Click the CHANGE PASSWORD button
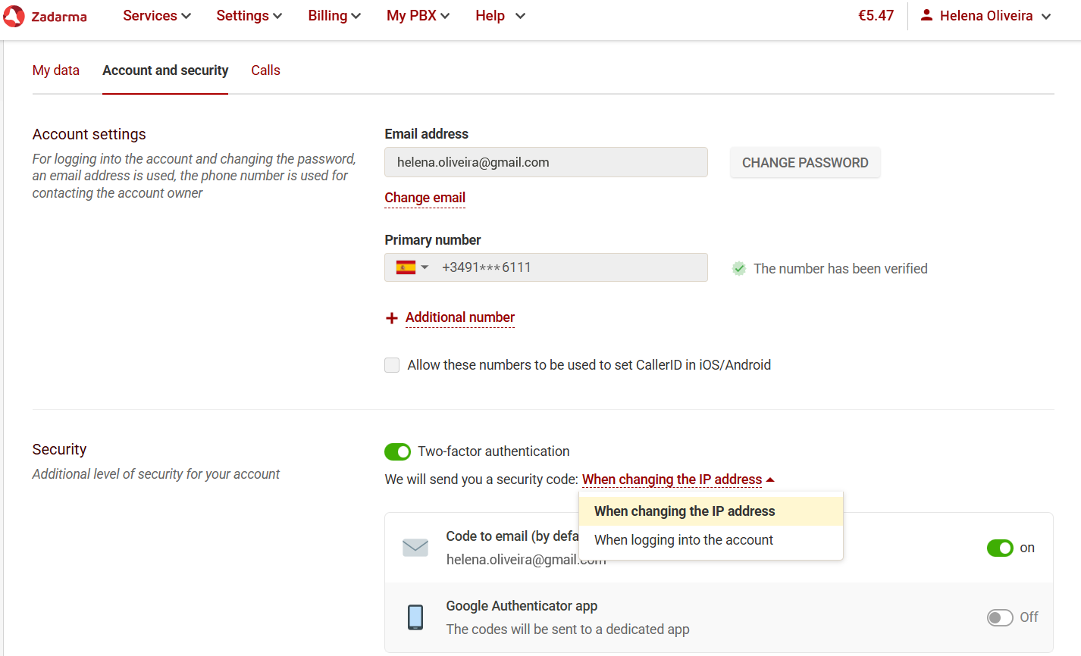Screen dimensions: 1081x656 pos(805,162)
